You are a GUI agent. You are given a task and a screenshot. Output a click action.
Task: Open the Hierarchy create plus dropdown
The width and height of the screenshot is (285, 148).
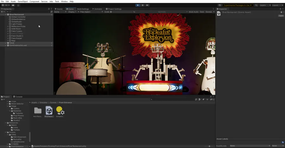(x=3, y=12)
